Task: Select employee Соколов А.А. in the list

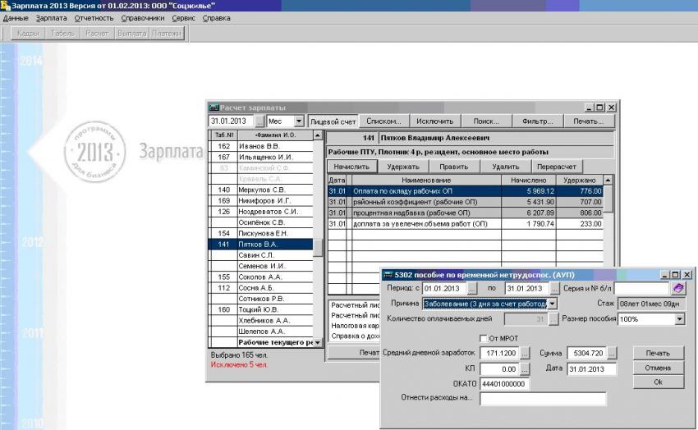Action: [x=259, y=277]
